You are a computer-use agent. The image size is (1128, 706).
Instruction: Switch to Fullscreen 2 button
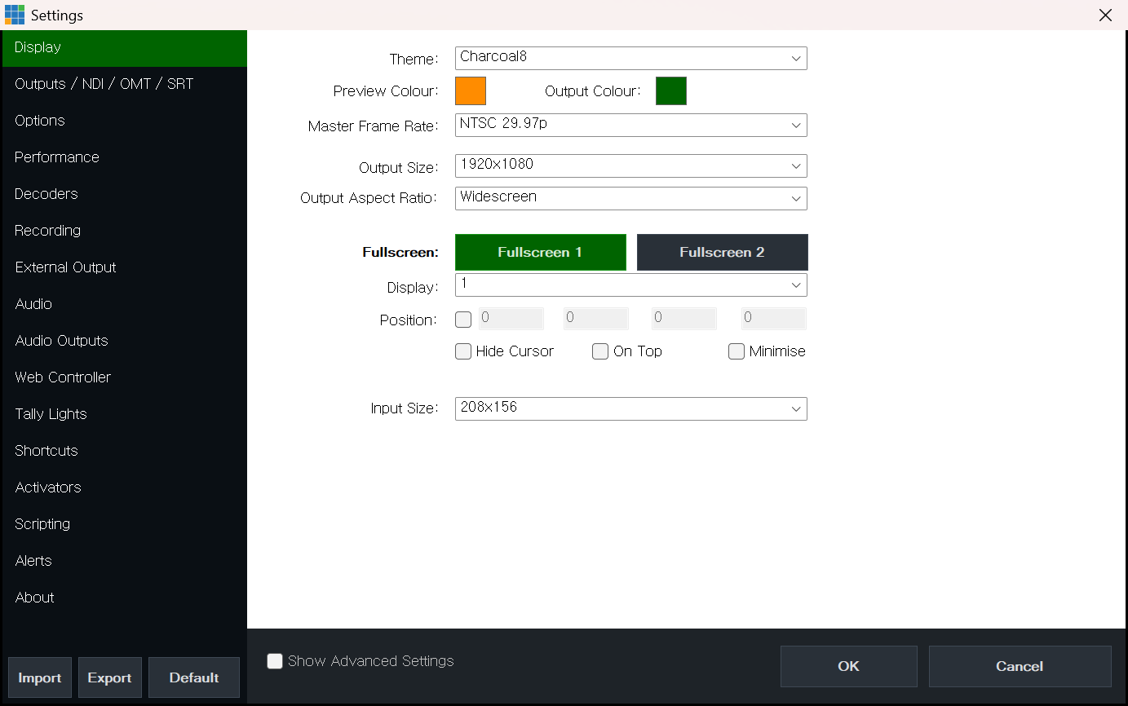tap(722, 253)
